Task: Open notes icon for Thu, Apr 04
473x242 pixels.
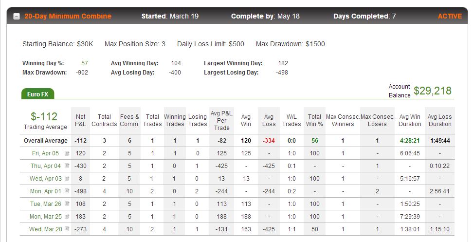Action: [x=67, y=166]
